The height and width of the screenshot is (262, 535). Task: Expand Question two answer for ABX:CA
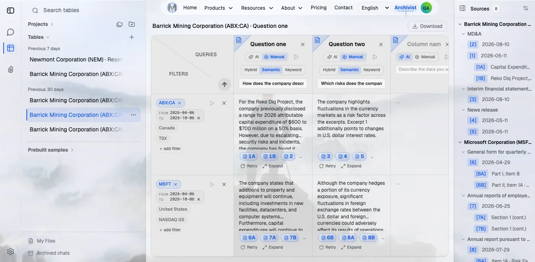[351, 166]
